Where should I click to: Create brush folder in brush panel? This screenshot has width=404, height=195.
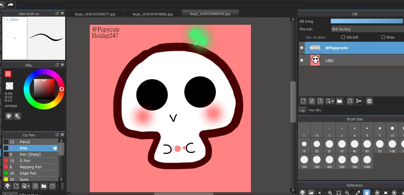[44, 186]
